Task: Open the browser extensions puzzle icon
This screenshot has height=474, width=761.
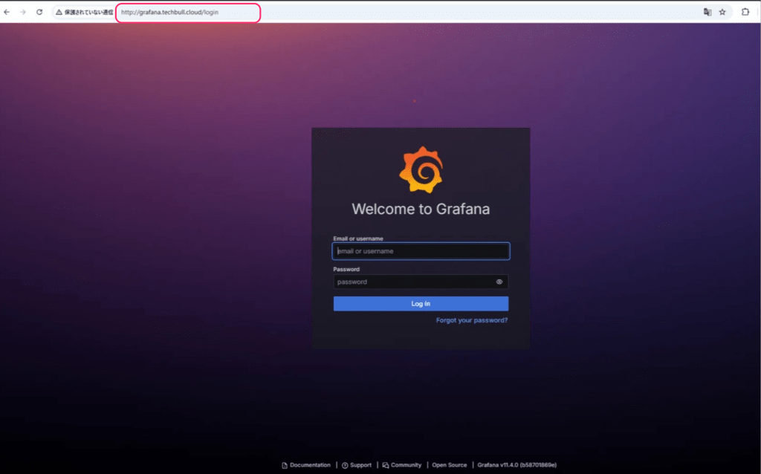Action: coord(745,13)
